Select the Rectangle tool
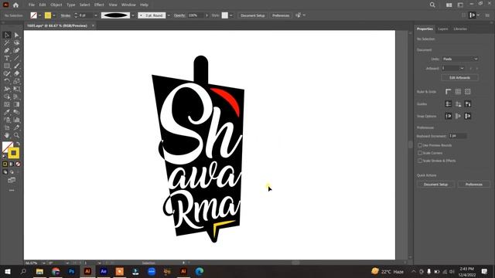495x278 pixels. [7, 66]
